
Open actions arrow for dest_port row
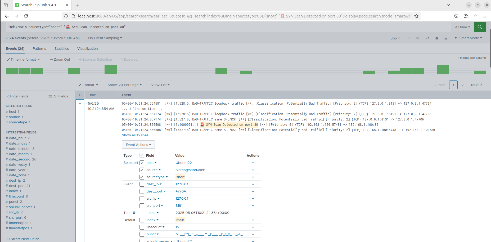coord(253,191)
